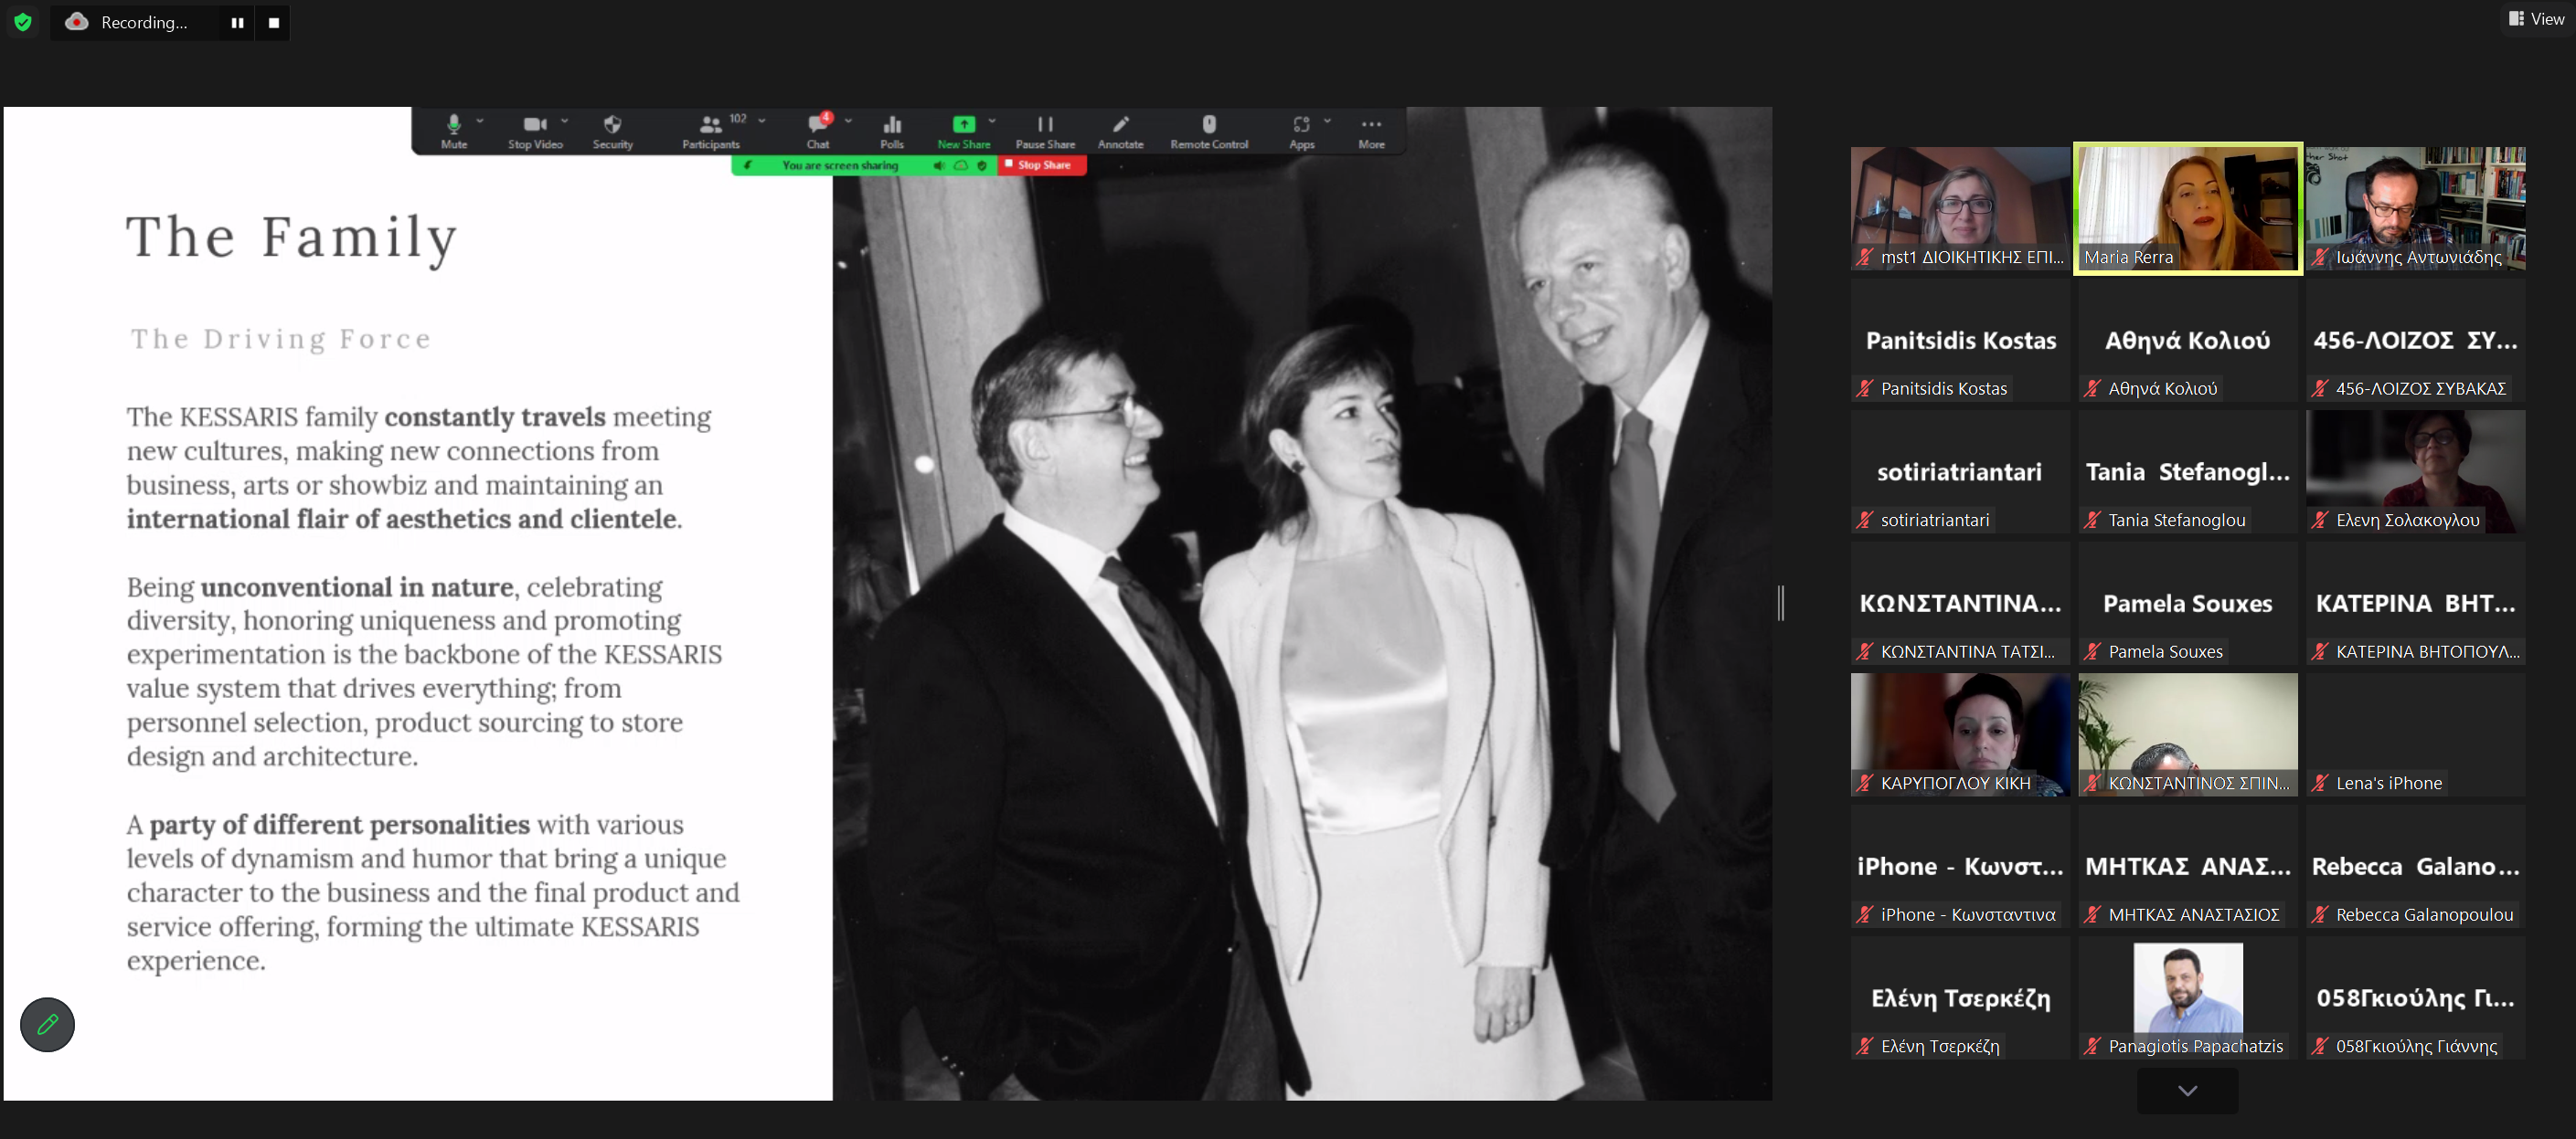2576x1139 pixels.
Task: Select Ελενη Σολακογλου video tile
Action: 2415,471
